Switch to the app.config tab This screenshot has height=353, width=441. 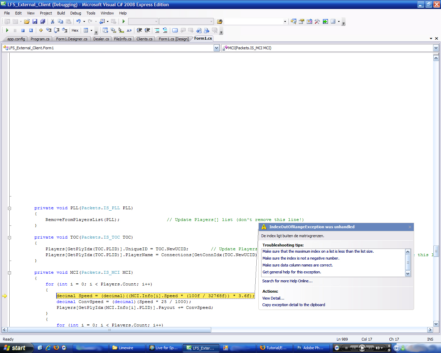16,39
